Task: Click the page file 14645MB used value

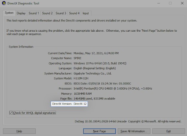Action: click(94, 98)
